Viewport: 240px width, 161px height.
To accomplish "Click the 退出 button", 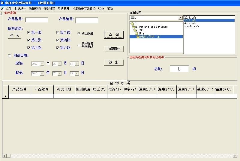I will (114, 63).
